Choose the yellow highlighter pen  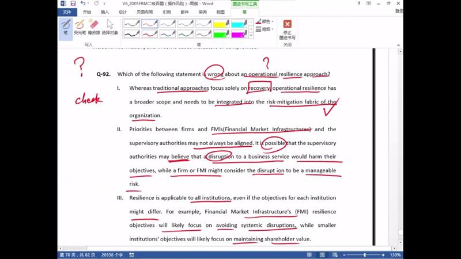click(x=221, y=24)
